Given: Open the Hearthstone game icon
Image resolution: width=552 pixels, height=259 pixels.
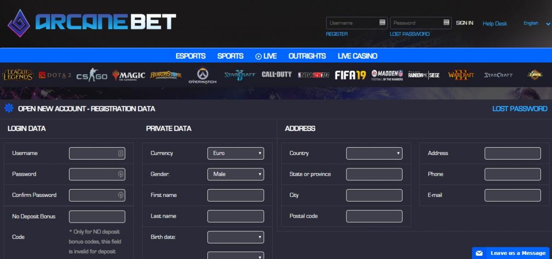Looking at the screenshot, I should pyautogui.click(x=166, y=75).
